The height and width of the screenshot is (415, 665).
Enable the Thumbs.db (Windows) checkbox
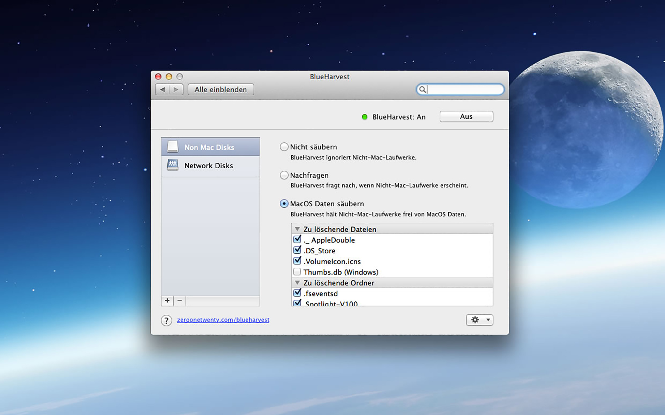(x=297, y=272)
